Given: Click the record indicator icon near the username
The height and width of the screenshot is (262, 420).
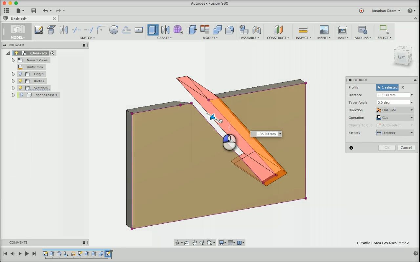Looking at the screenshot, I should tap(361, 11).
